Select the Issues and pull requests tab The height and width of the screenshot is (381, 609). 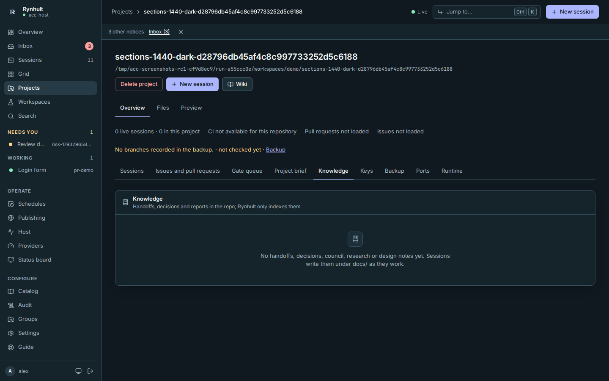pyautogui.click(x=188, y=171)
